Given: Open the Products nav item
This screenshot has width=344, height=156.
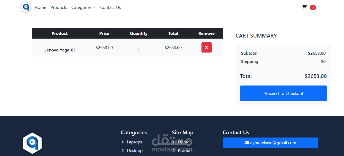Looking at the screenshot, I should pyautogui.click(x=59, y=8).
